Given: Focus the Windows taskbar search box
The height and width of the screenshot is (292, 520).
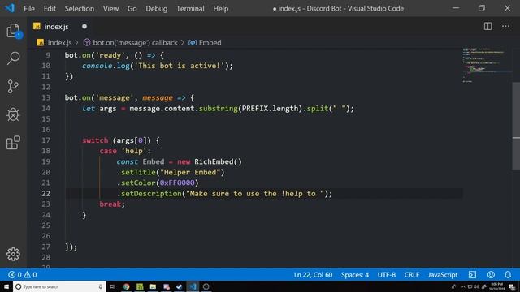Looking at the screenshot, I should click(x=59, y=286).
